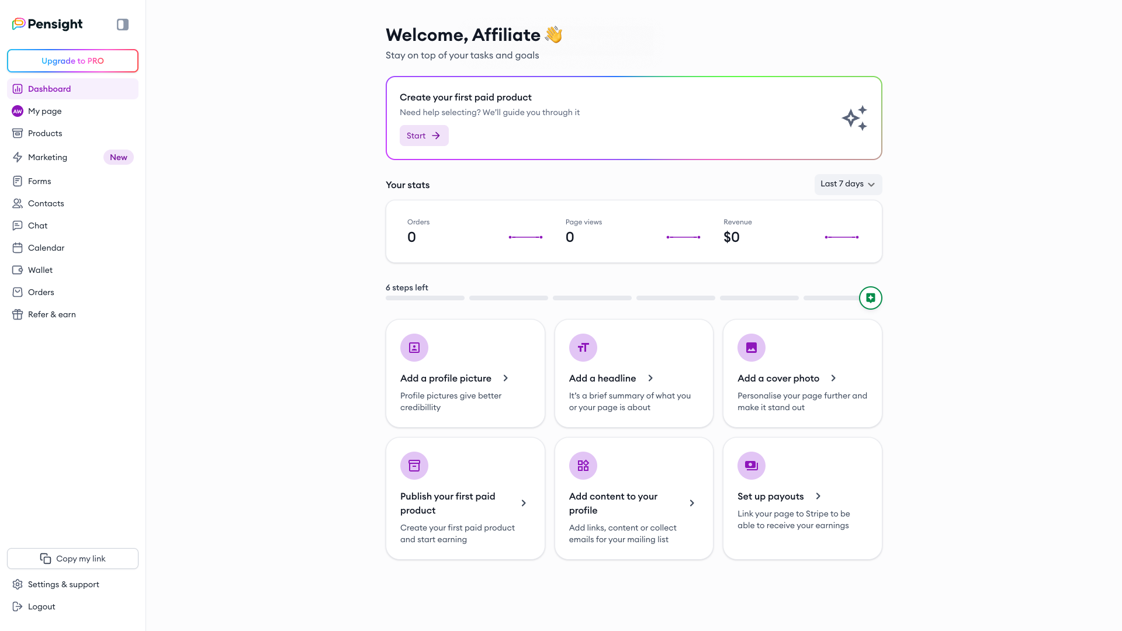Click the Upgrade to PRO button
1122x631 pixels.
point(72,61)
